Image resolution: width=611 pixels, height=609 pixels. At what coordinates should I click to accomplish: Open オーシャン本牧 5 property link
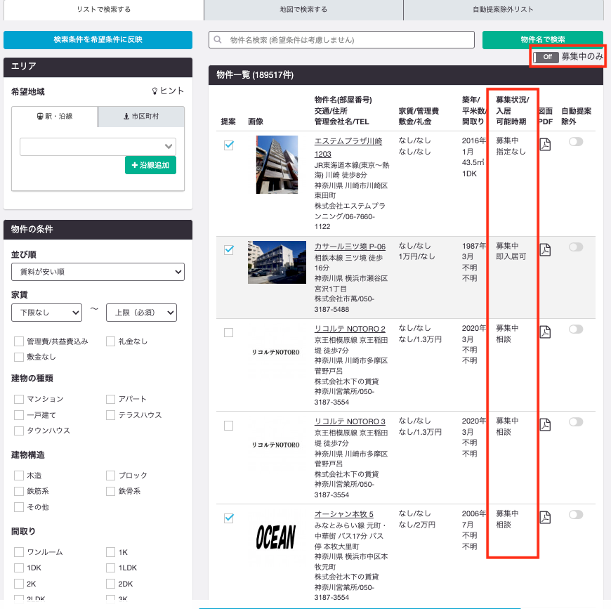(344, 514)
